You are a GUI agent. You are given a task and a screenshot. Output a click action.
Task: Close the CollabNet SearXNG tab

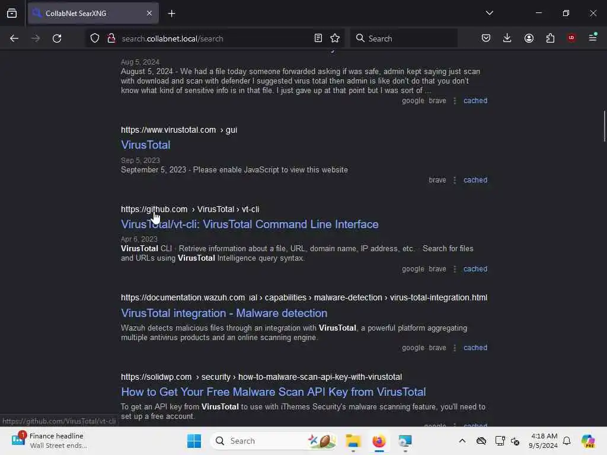[149, 13]
